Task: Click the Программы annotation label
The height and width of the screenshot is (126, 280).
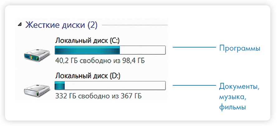Action: pos(239,49)
